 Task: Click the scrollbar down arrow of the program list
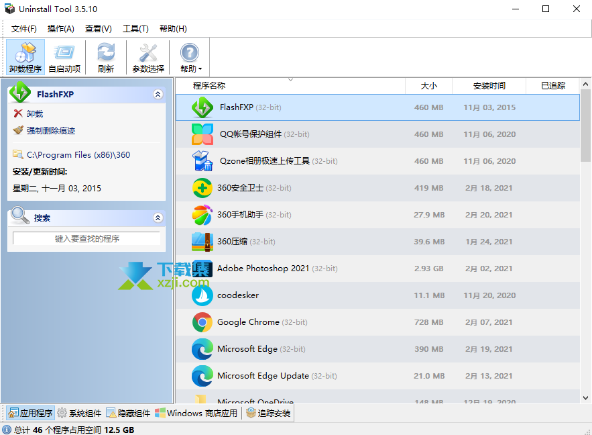pyautogui.click(x=585, y=397)
